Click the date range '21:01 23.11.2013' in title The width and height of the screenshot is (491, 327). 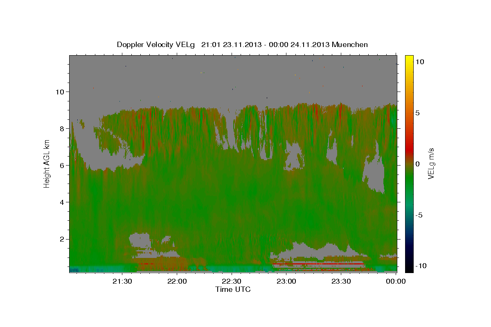pos(231,45)
